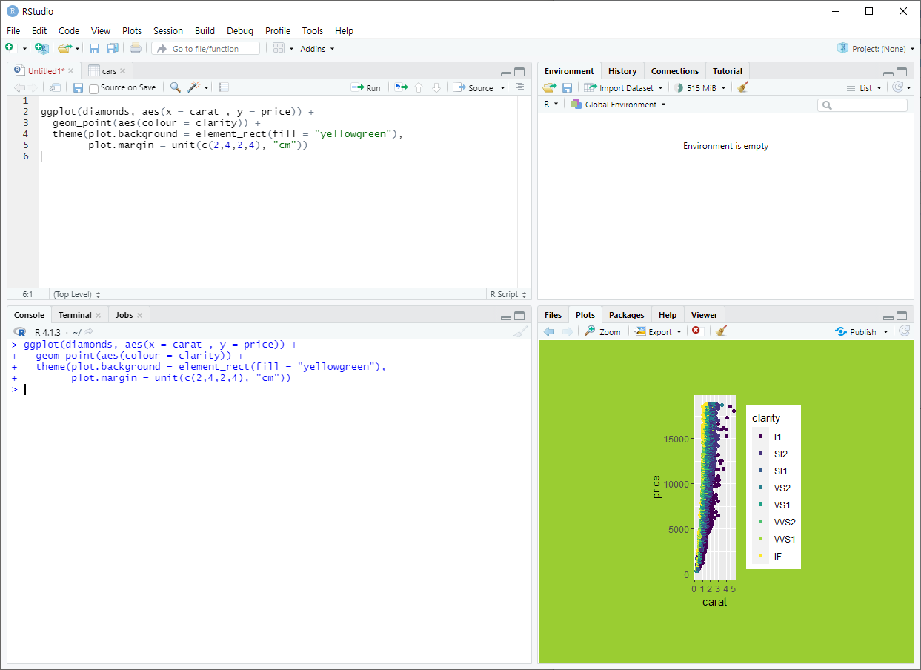Open the Tools menu
This screenshot has width=921, height=670.
coord(313,30)
